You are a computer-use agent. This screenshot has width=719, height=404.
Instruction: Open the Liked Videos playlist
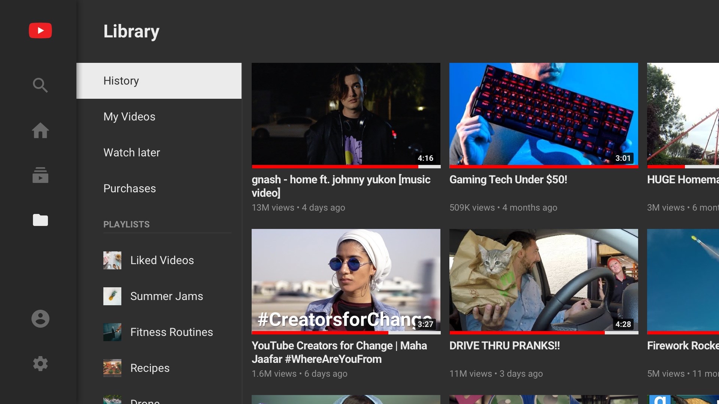(162, 260)
